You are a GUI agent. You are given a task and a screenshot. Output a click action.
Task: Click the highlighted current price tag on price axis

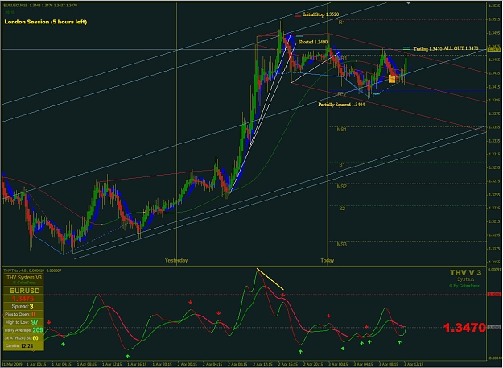pyautogui.click(x=494, y=49)
